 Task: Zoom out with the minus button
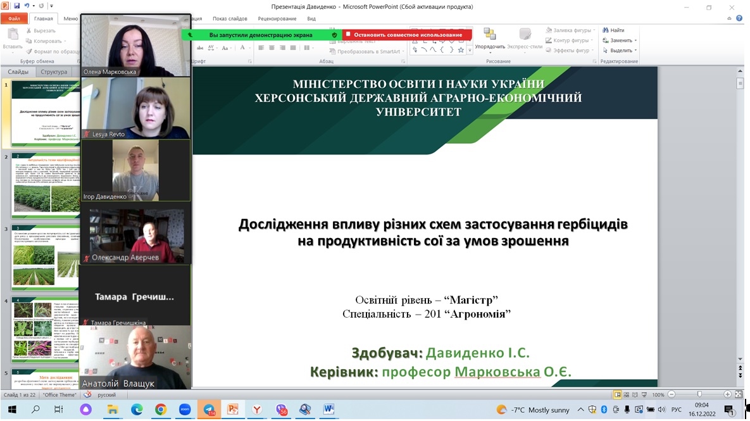coord(672,394)
